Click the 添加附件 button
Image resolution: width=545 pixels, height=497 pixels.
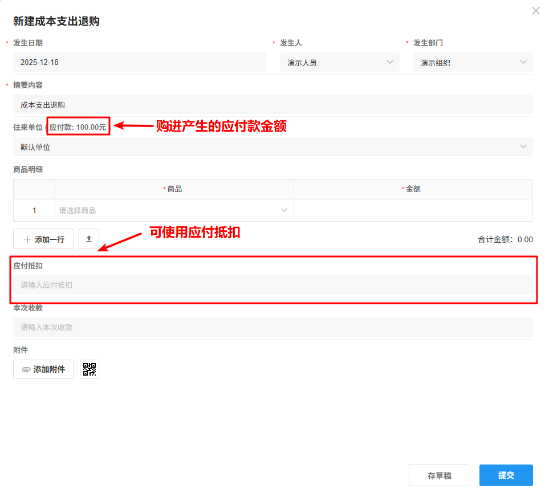[x=43, y=369]
